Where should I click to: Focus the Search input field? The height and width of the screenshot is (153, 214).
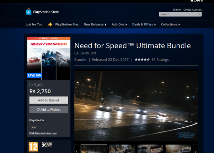click(x=180, y=14)
